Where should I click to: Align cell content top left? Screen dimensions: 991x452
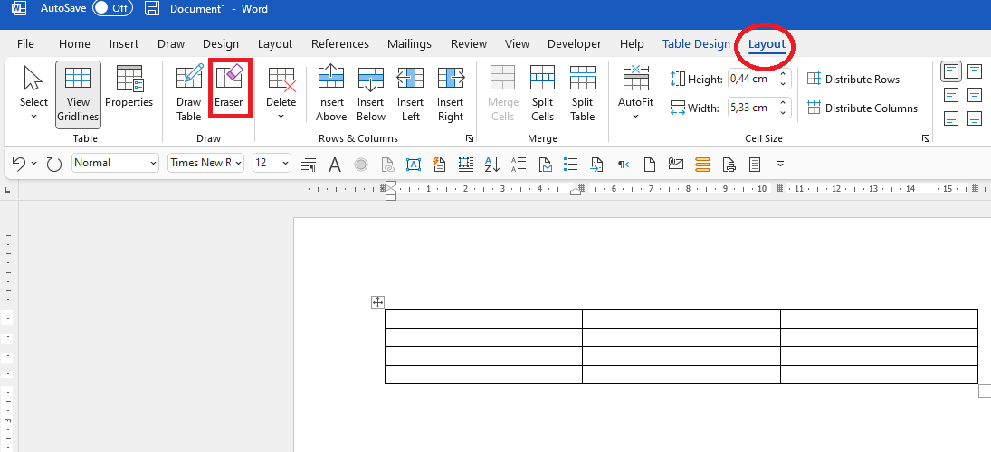tap(952, 71)
